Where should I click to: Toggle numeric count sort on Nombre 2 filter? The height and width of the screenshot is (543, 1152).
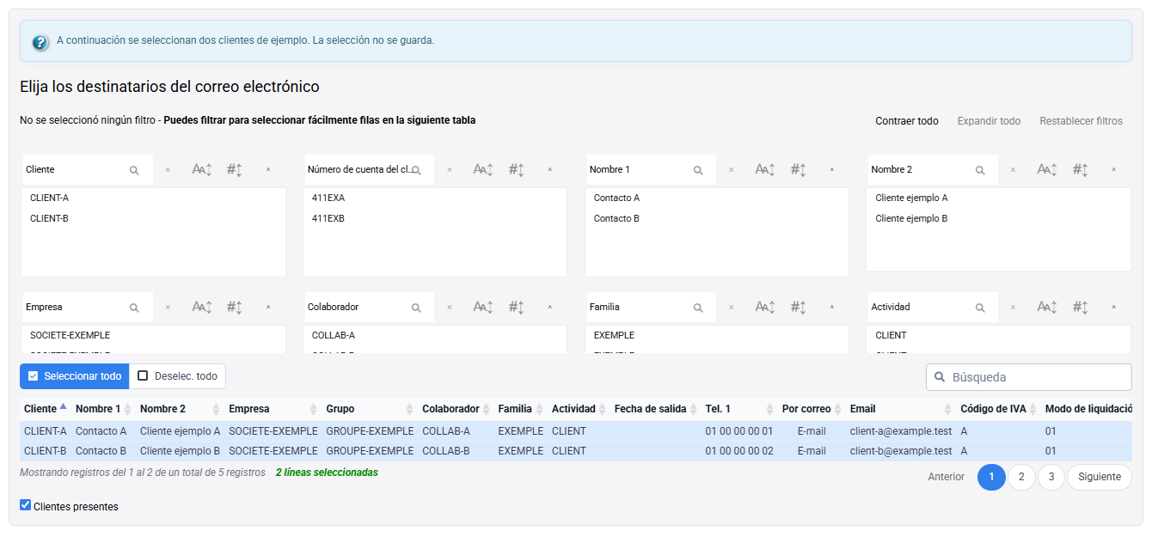(1080, 170)
